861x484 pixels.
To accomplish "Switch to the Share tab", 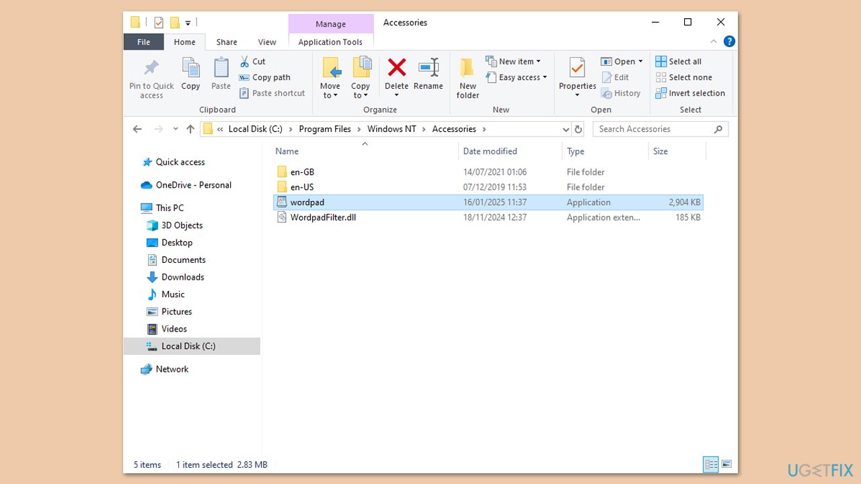I will pos(227,42).
